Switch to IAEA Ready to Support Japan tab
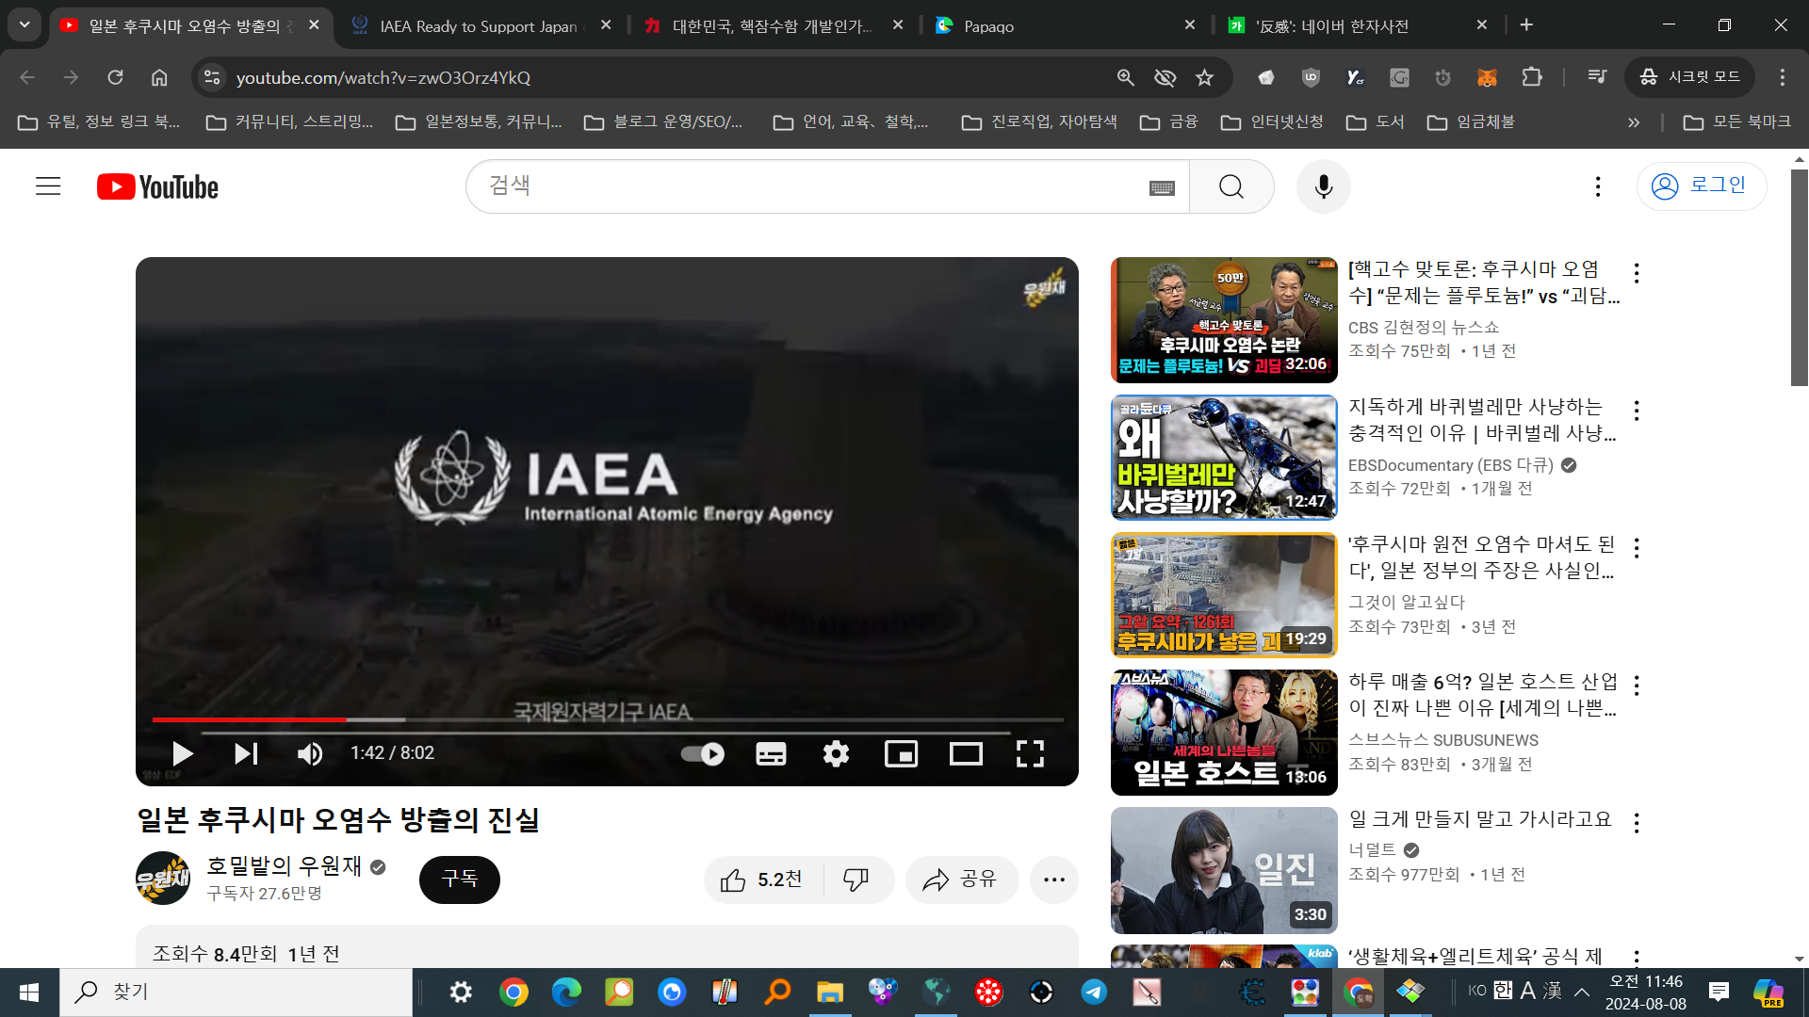1809x1017 pixels. point(479,26)
